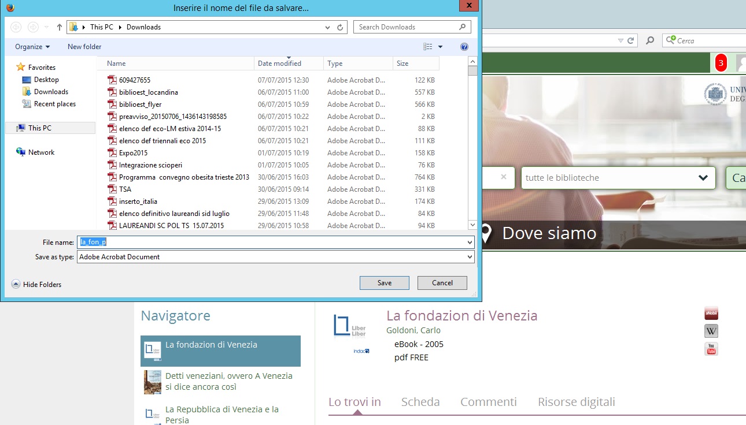Screen dimensions: 746x425
Task: Click the map pin Dove siamo icon
Action: pos(486,233)
